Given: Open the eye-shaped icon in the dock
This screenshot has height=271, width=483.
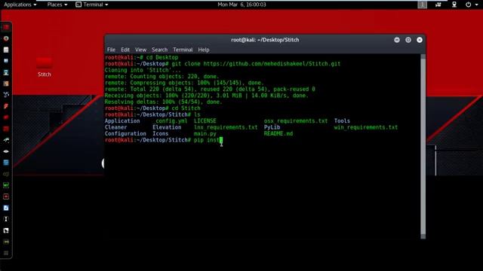Looking at the screenshot, I should [6, 151].
